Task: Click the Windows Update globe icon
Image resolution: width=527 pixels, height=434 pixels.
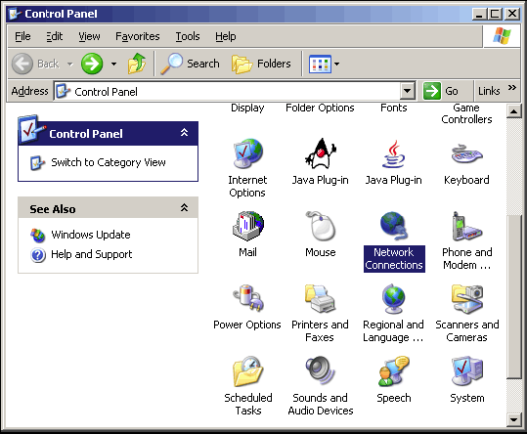Action: coord(37,235)
